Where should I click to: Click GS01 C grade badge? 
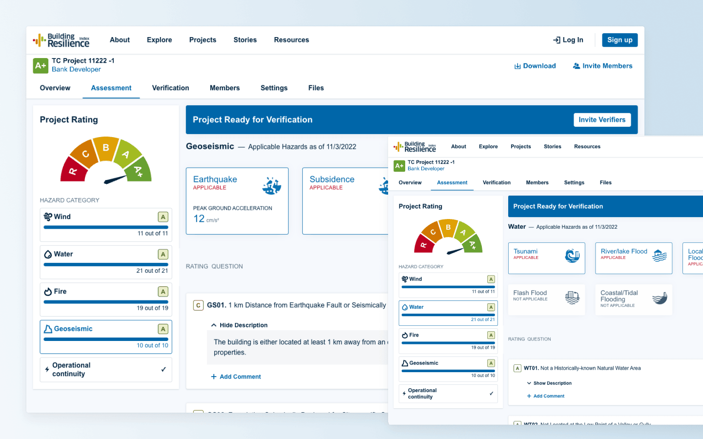(x=198, y=305)
